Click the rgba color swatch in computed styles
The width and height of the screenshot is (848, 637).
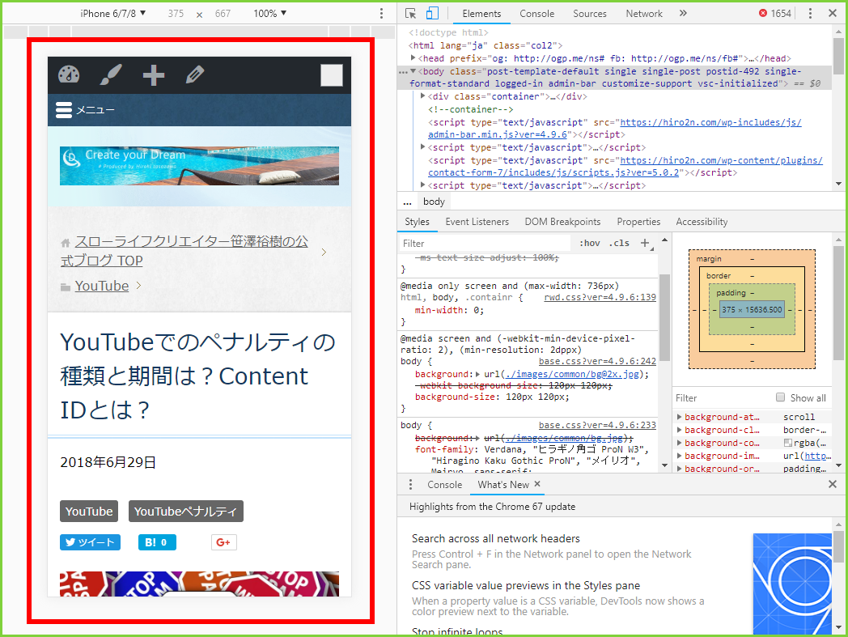point(788,443)
